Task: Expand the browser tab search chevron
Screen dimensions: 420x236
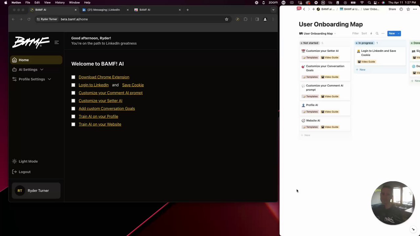Action: pyautogui.click(x=273, y=10)
